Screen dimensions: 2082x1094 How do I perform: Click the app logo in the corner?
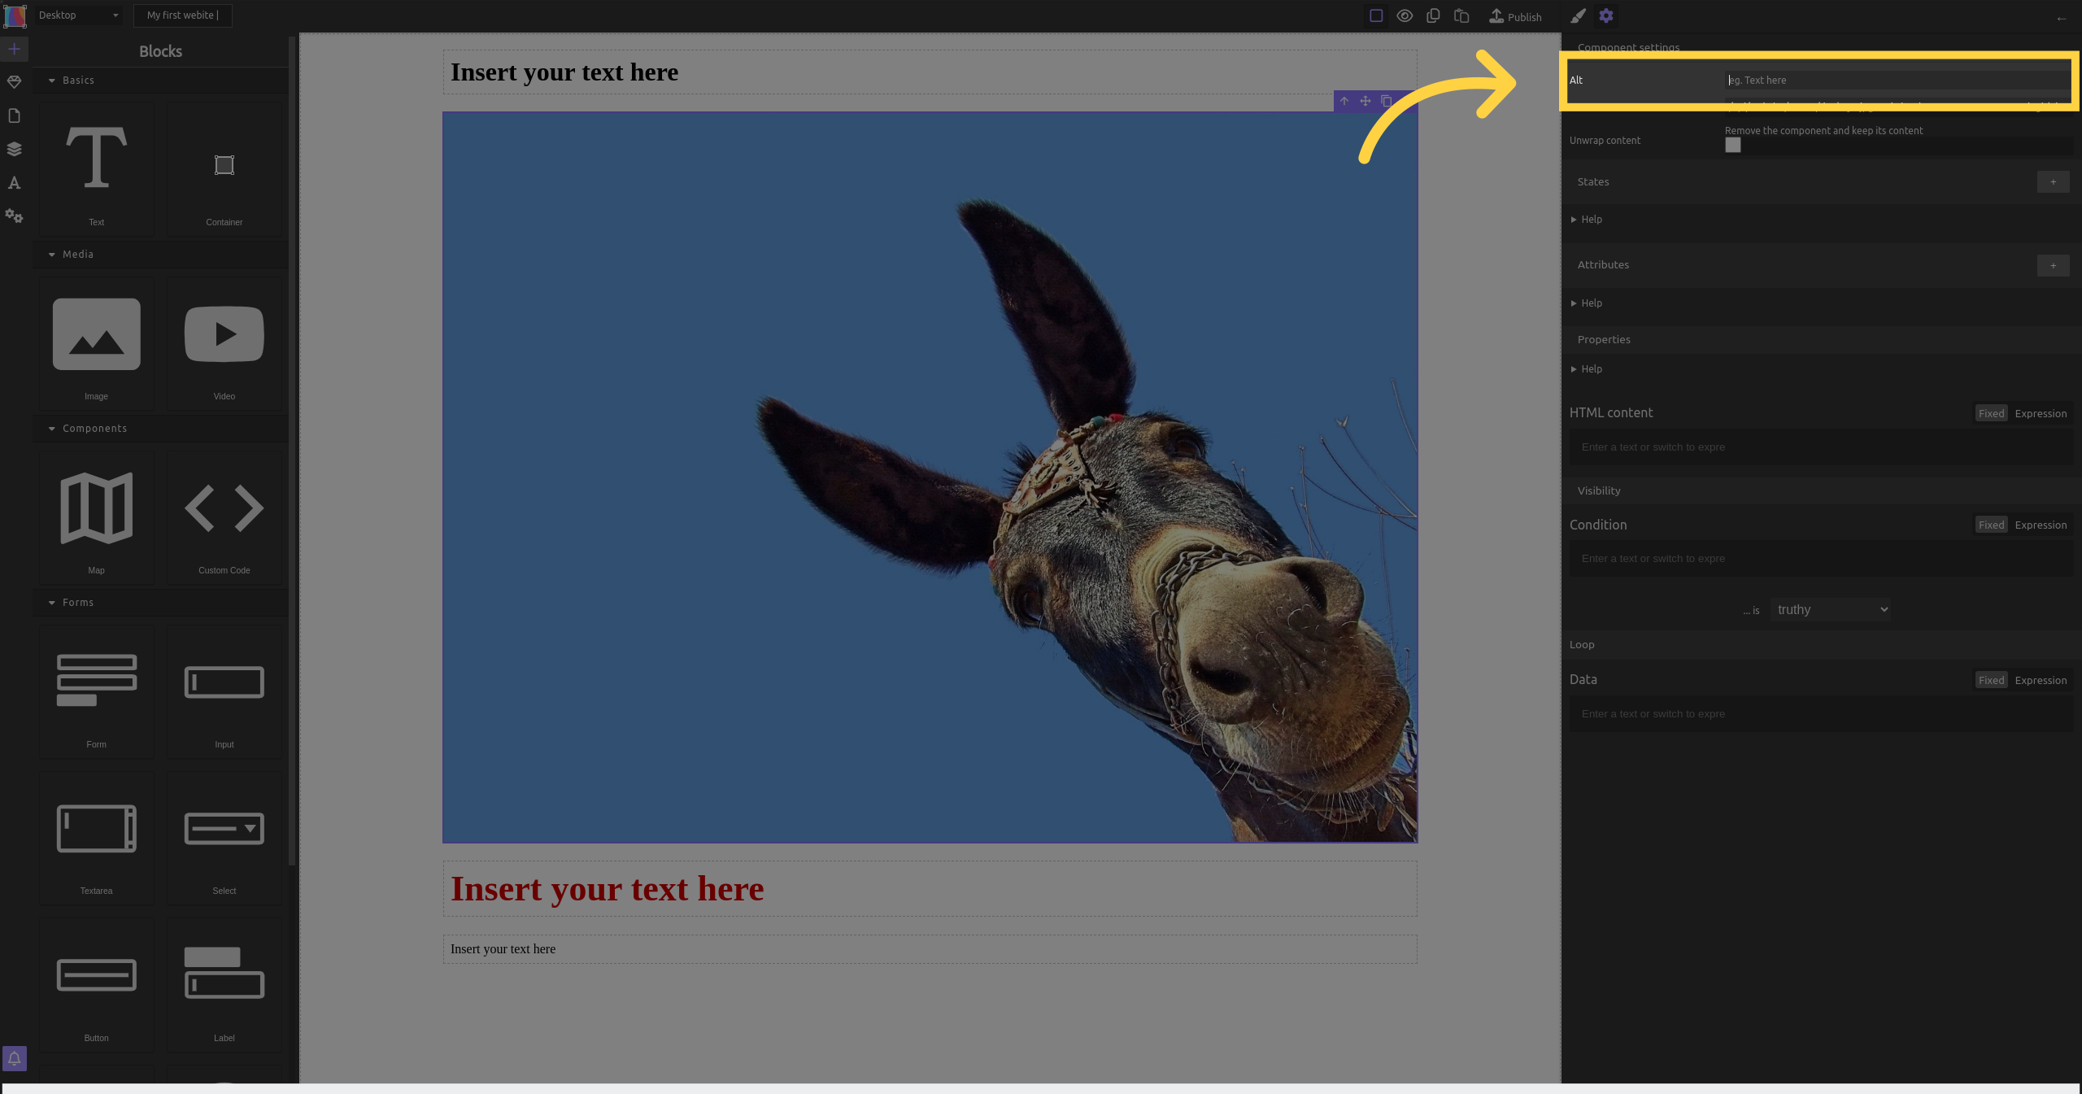(15, 15)
